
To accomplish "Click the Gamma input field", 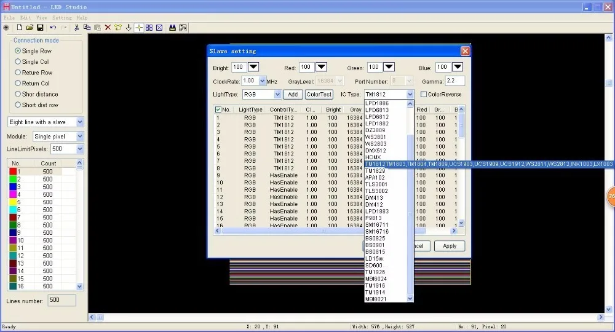I will (454, 81).
